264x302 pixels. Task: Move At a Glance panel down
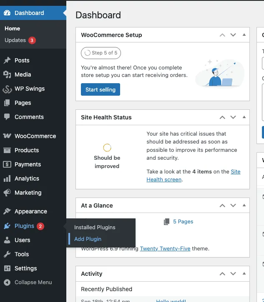pyautogui.click(x=233, y=205)
